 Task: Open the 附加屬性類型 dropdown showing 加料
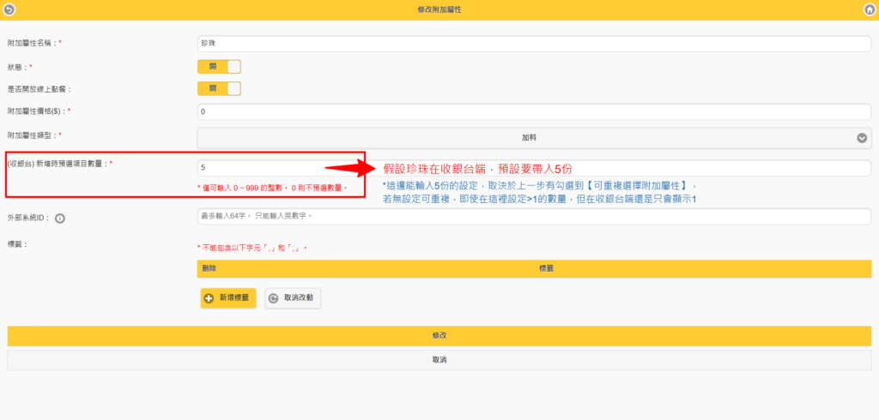(534, 138)
